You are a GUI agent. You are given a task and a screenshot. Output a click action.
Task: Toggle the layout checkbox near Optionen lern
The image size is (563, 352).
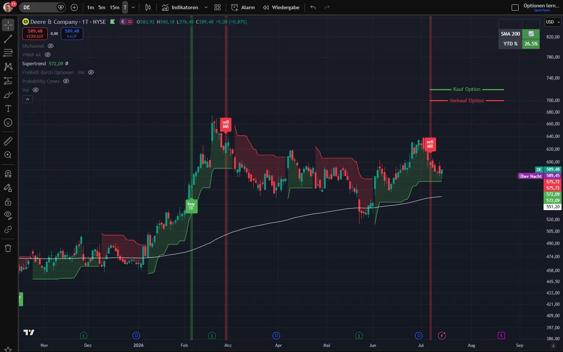pyautogui.click(x=515, y=7)
